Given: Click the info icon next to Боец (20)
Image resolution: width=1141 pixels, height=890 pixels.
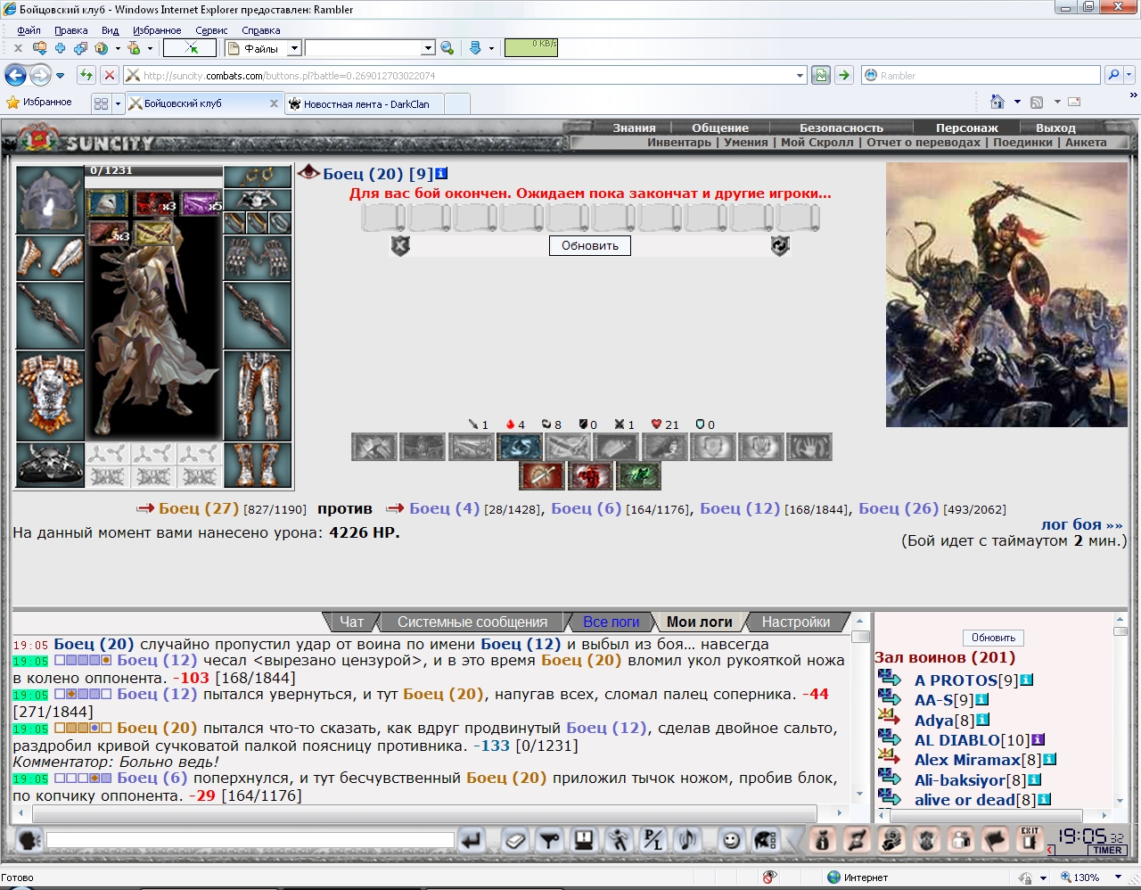Looking at the screenshot, I should (x=441, y=174).
